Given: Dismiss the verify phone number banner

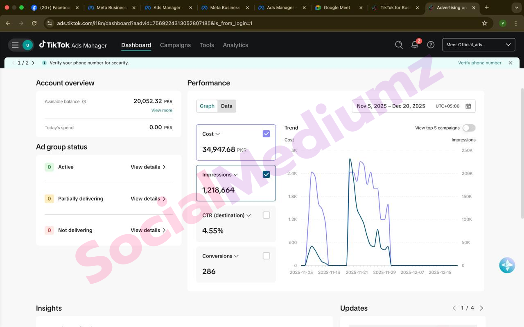Looking at the screenshot, I should [x=510, y=63].
